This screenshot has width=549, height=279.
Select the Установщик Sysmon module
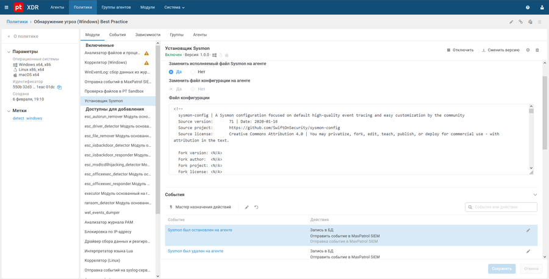(x=118, y=101)
